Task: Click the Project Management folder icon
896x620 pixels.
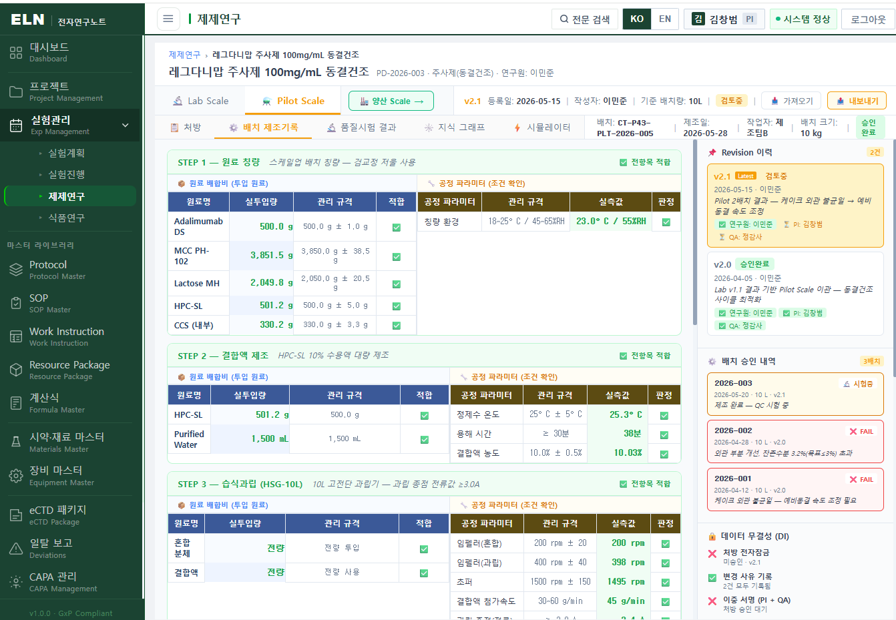Action: coord(16,92)
